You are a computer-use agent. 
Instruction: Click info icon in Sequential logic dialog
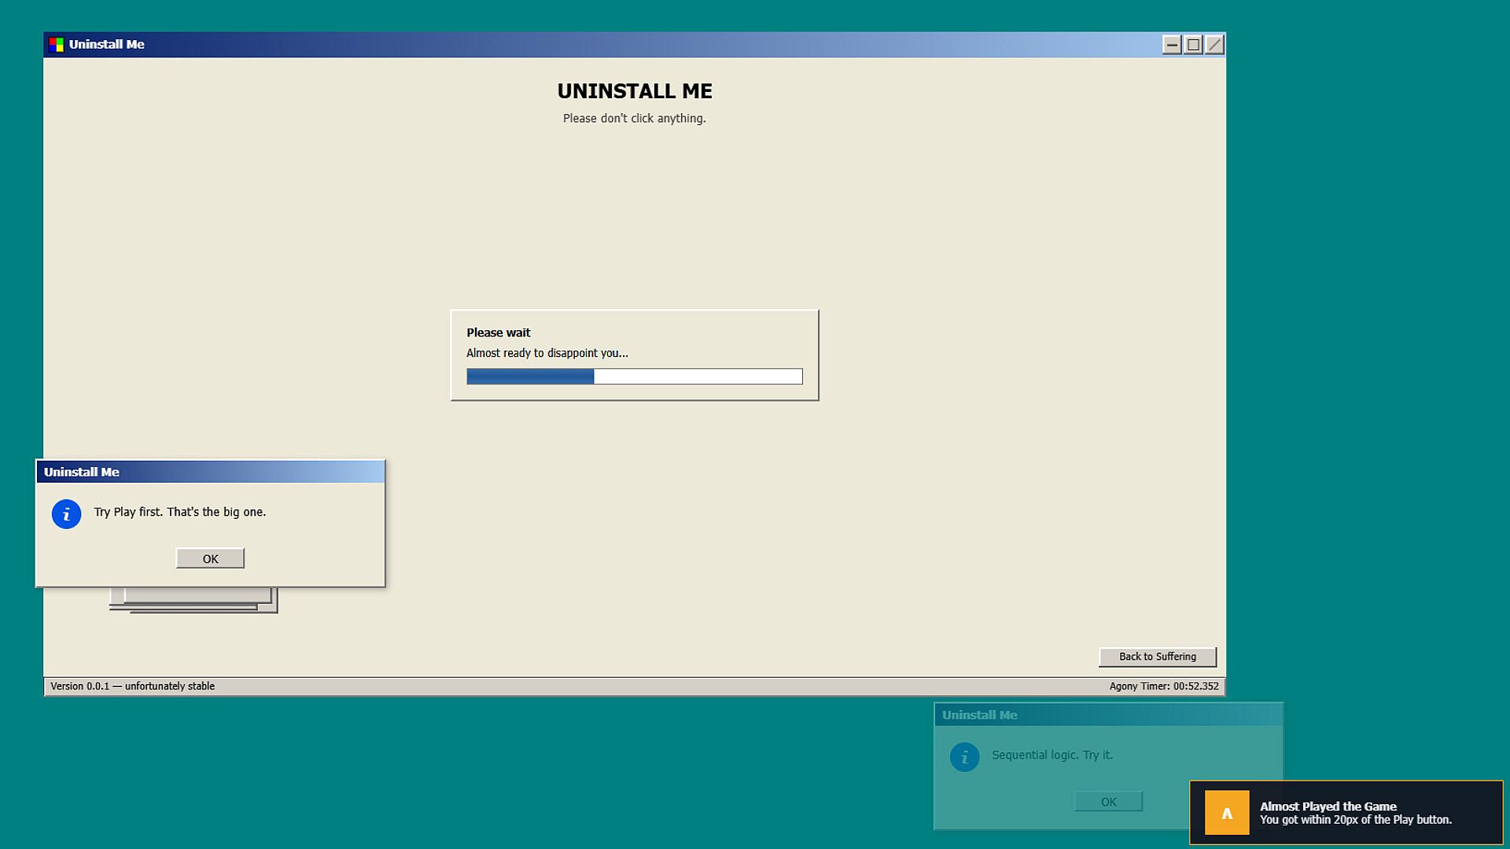pos(965,757)
